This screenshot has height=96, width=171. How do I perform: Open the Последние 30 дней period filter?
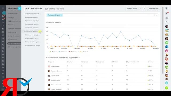coord(54,15)
